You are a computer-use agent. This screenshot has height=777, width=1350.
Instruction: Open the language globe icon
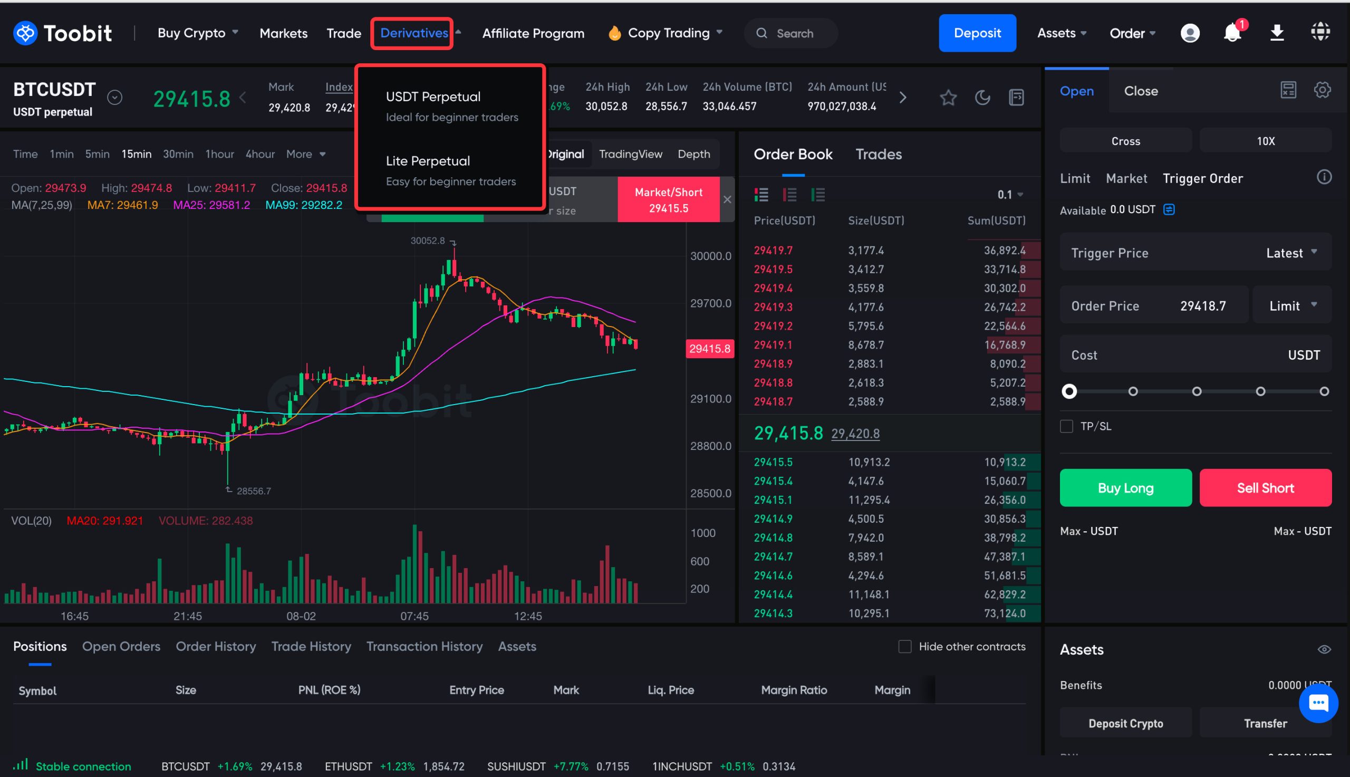point(1320,32)
